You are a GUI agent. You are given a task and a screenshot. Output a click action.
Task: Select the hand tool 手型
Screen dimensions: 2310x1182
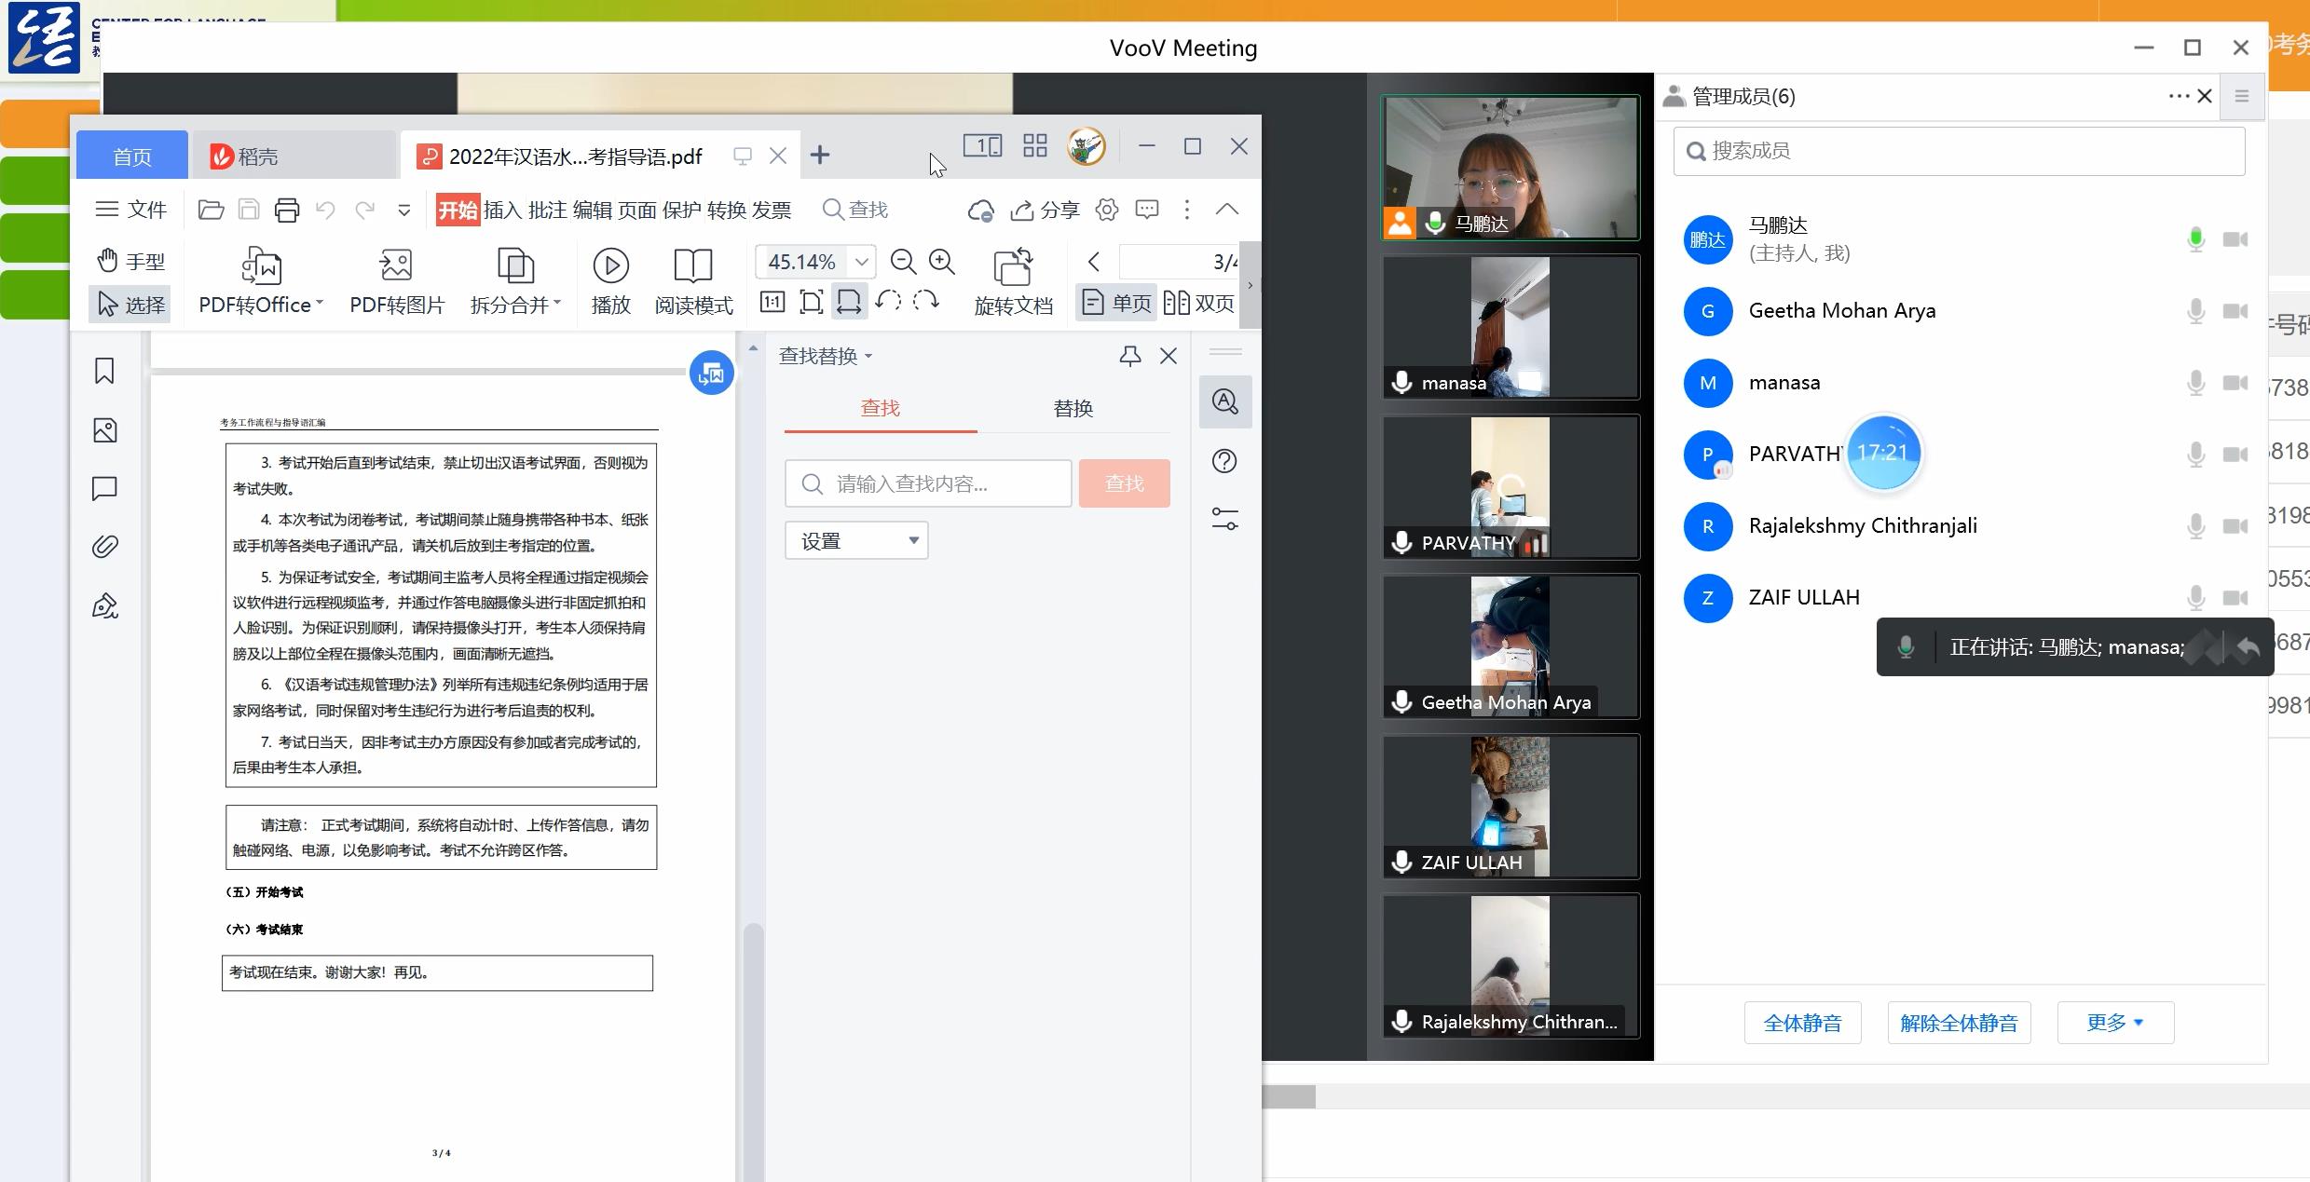point(131,261)
